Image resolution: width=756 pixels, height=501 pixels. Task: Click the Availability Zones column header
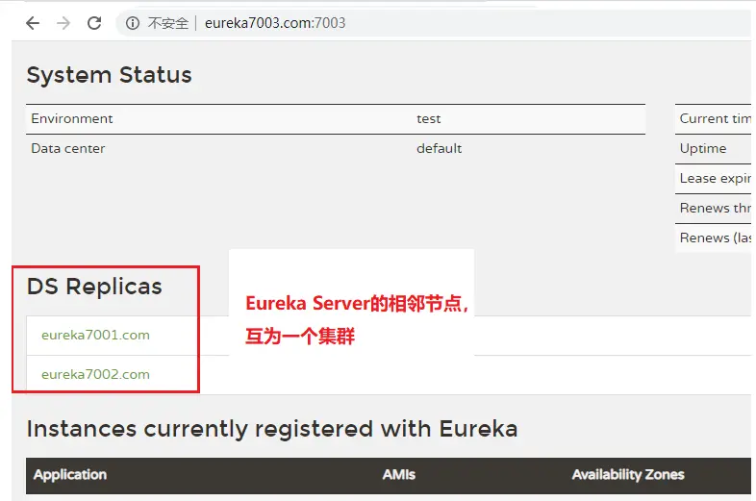click(x=628, y=475)
